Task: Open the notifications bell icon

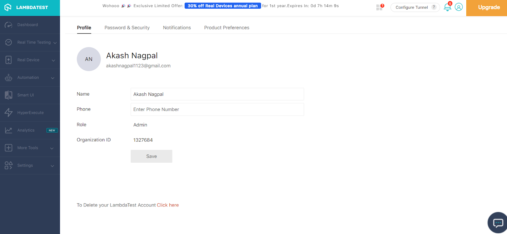Action: point(447,7)
